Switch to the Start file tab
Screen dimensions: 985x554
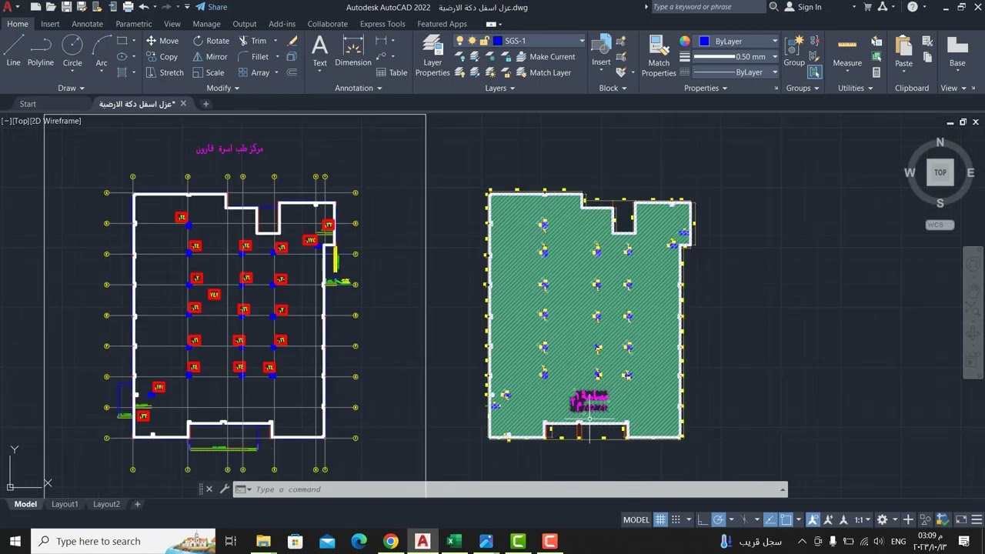[x=28, y=104]
